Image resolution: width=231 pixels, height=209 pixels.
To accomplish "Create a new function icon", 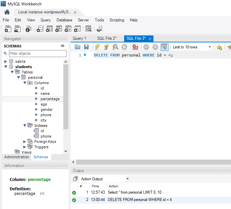I will [77, 29].
